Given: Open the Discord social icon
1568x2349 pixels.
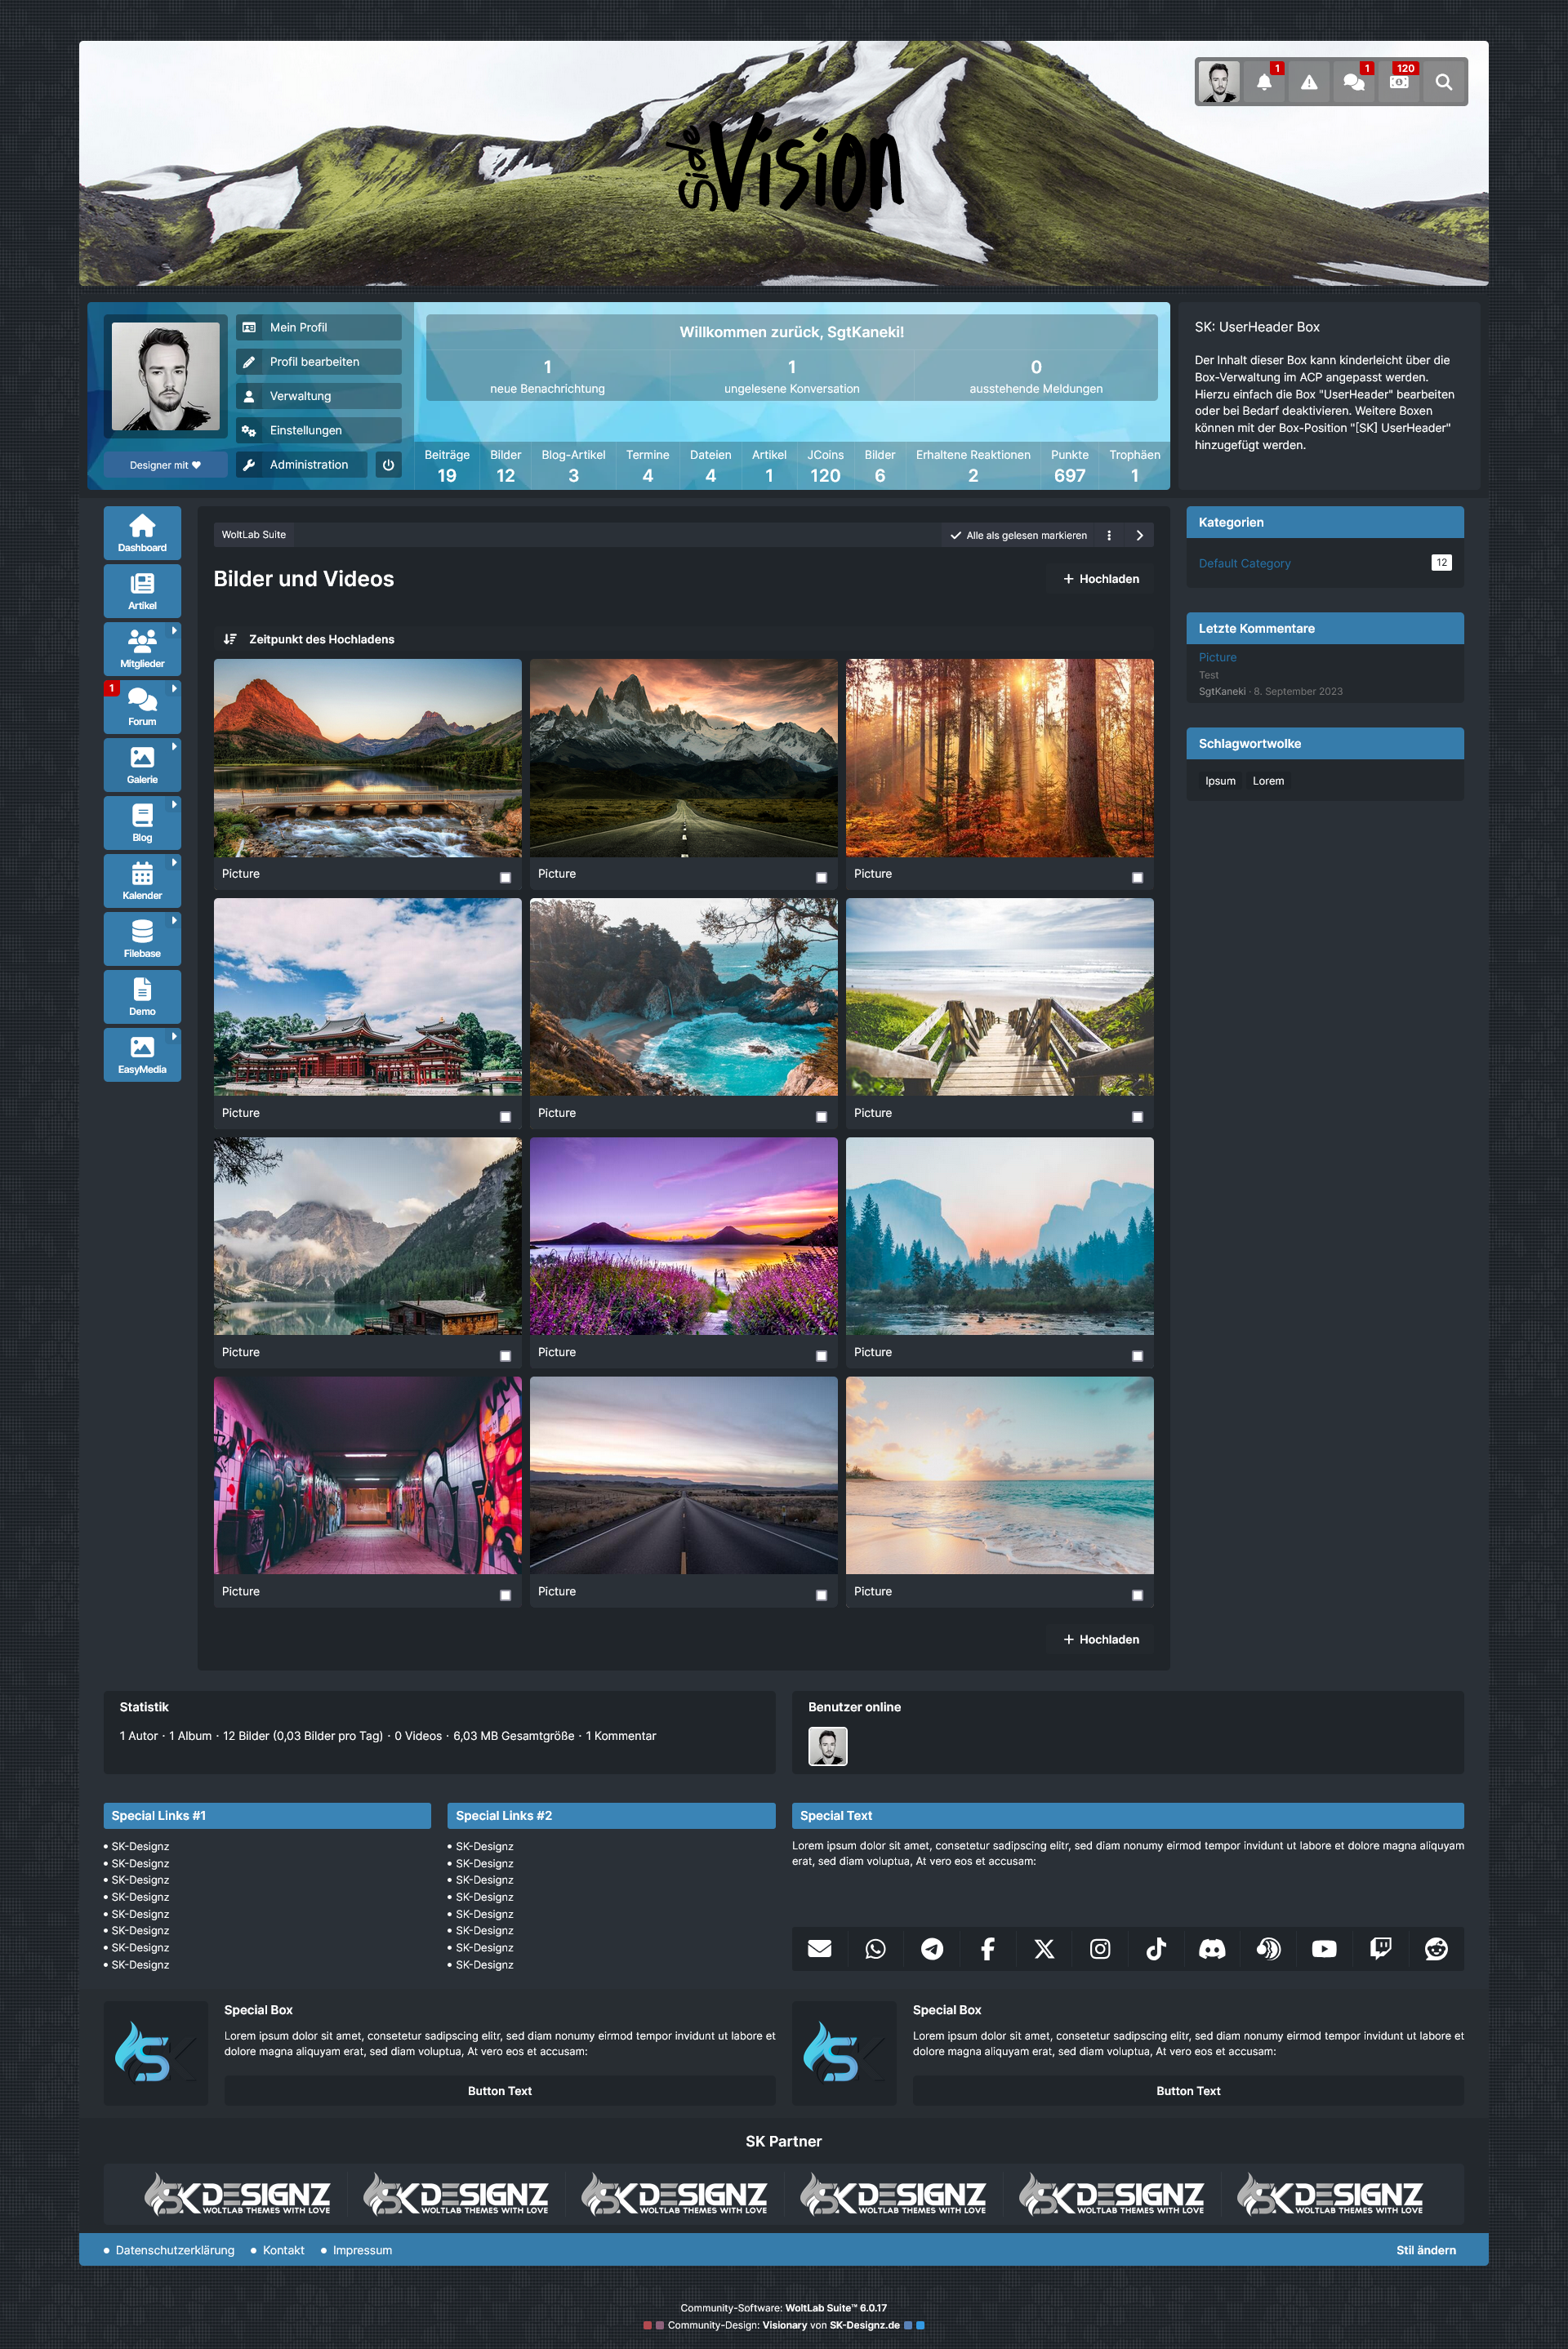Looking at the screenshot, I should (1212, 1949).
